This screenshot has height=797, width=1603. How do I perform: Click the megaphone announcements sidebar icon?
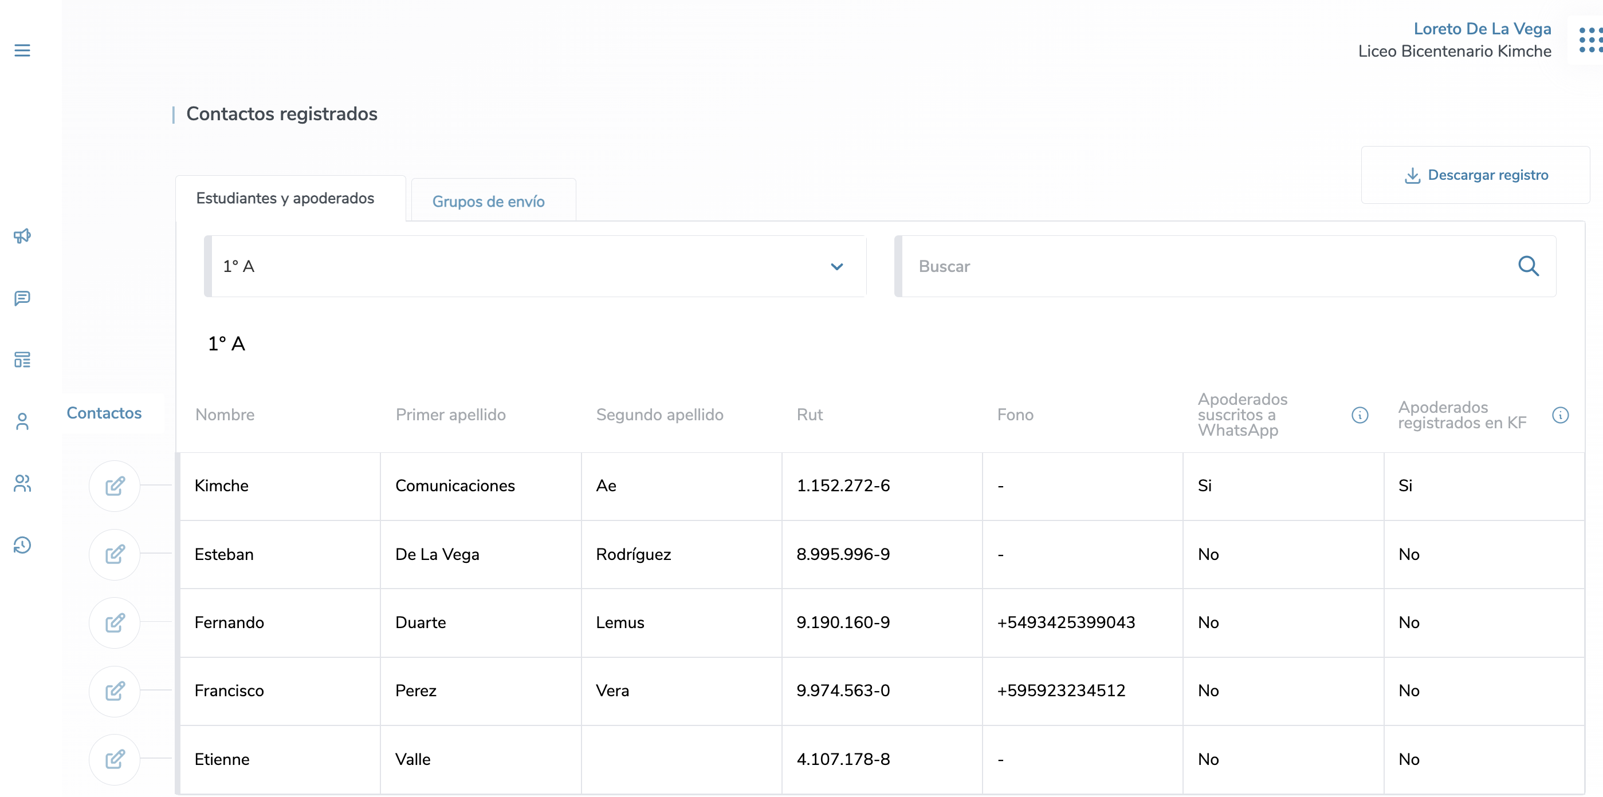click(x=22, y=236)
